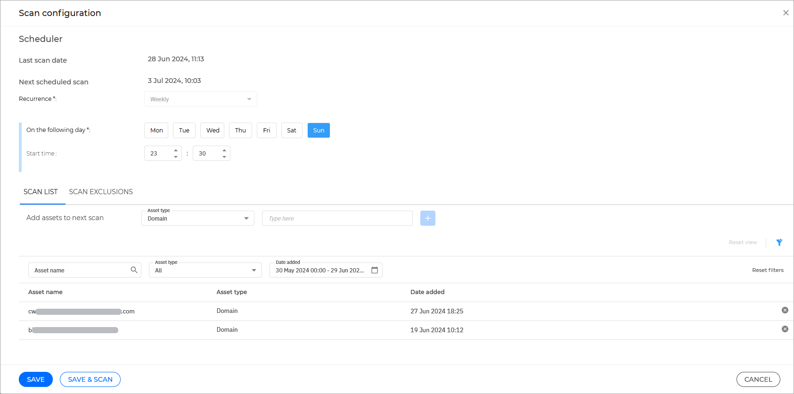Decrease the start time minutes value

pos(224,156)
